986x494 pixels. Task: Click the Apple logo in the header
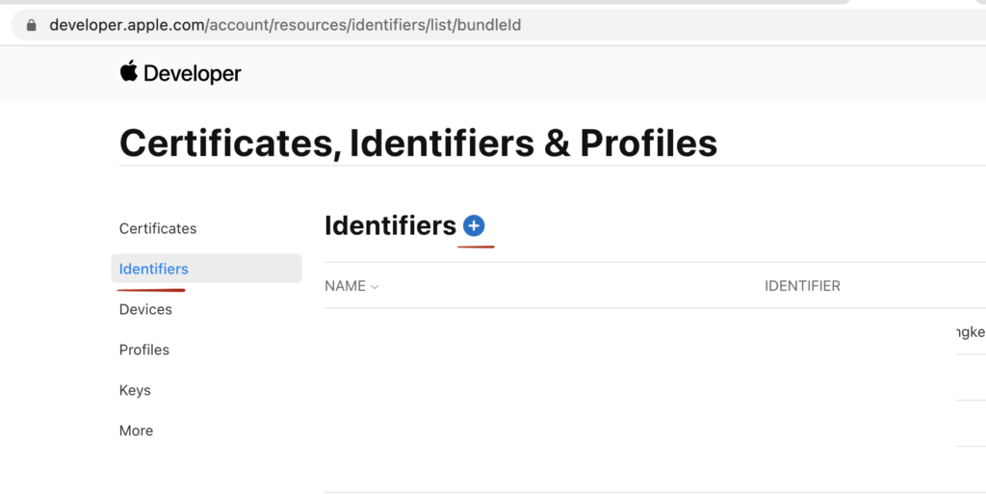pos(129,71)
